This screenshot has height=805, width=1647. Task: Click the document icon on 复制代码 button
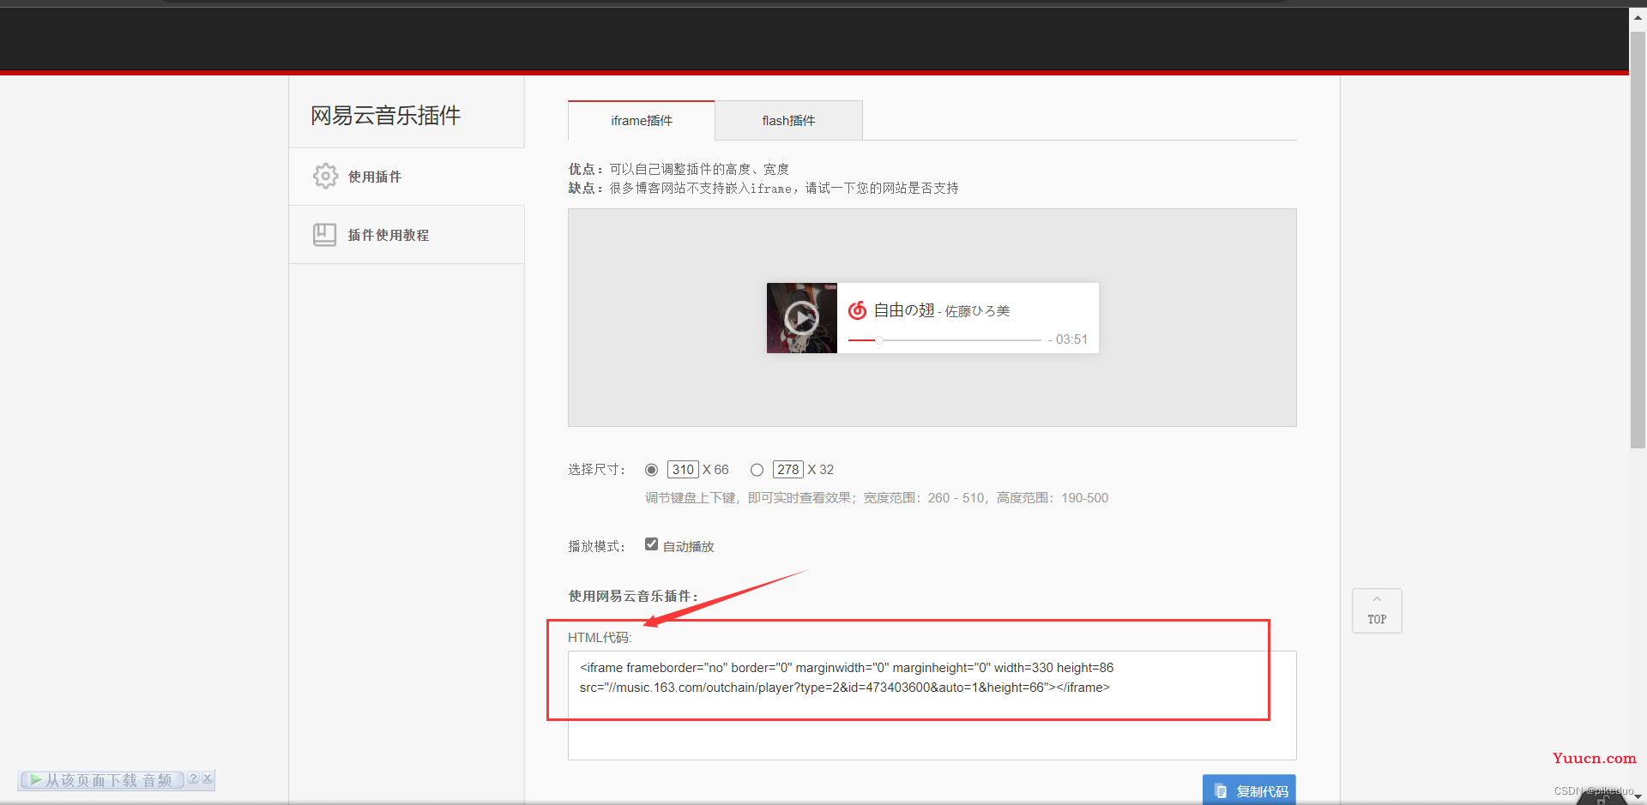click(x=1221, y=791)
